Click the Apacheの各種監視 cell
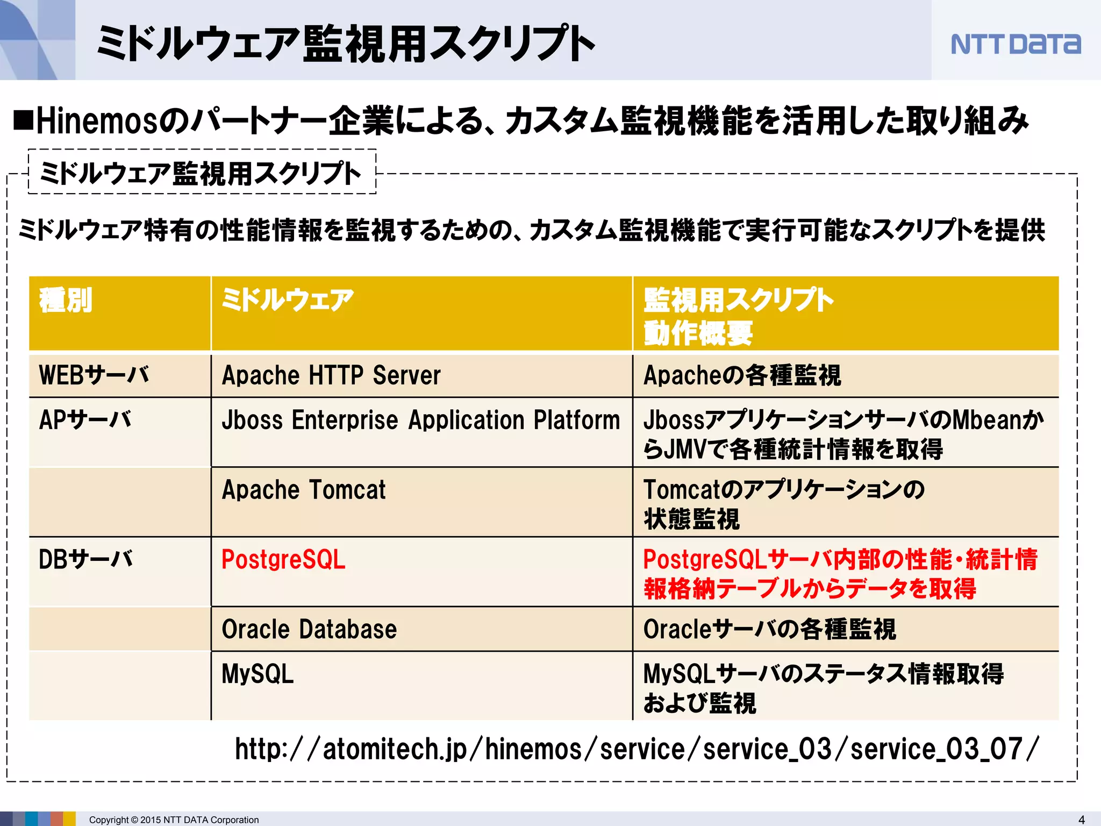Image resolution: width=1101 pixels, height=826 pixels. (846, 375)
